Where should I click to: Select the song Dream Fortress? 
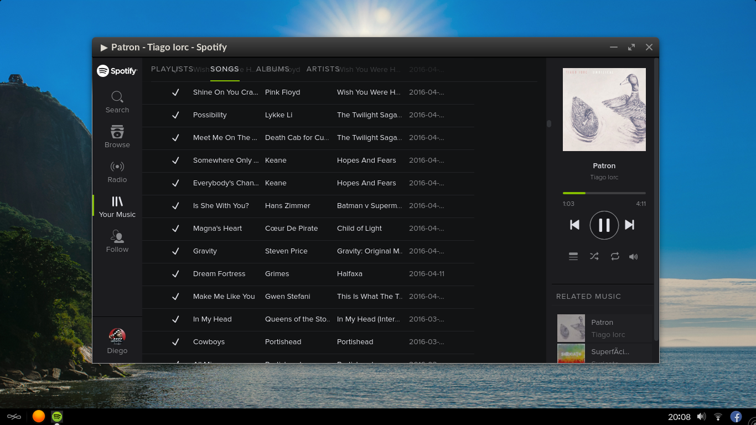point(219,274)
